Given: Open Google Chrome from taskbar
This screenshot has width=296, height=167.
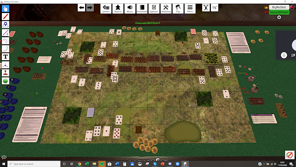Looking at the screenshot, I should (x=79, y=164).
